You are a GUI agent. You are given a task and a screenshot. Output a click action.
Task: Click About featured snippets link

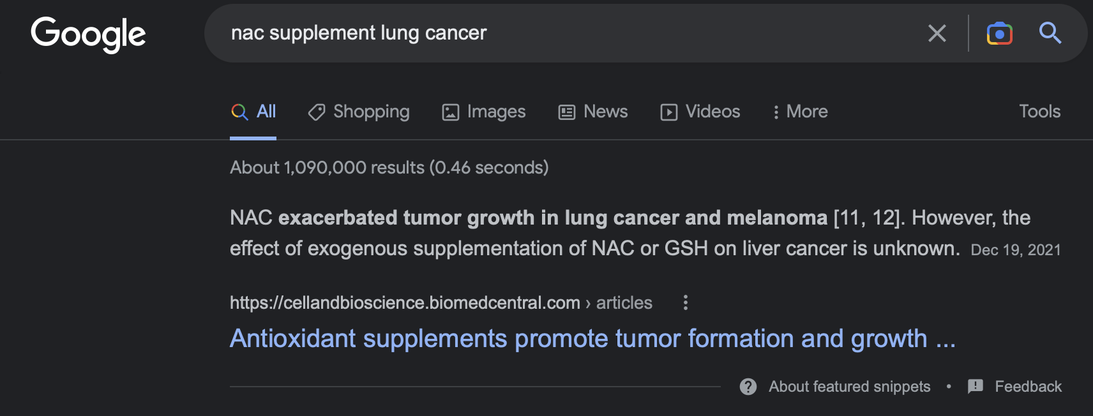[849, 387]
